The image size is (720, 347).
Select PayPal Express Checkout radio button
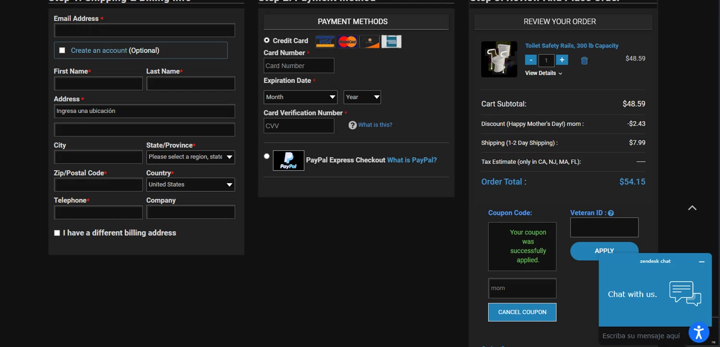[267, 156]
